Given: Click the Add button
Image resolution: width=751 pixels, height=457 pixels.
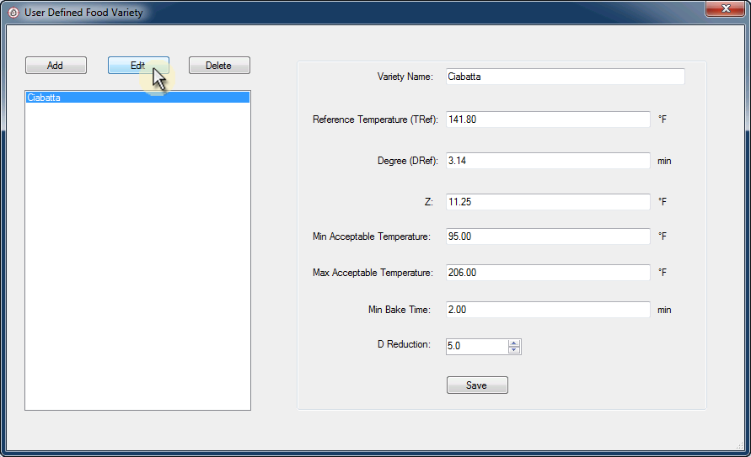Looking at the screenshot, I should 56,66.
